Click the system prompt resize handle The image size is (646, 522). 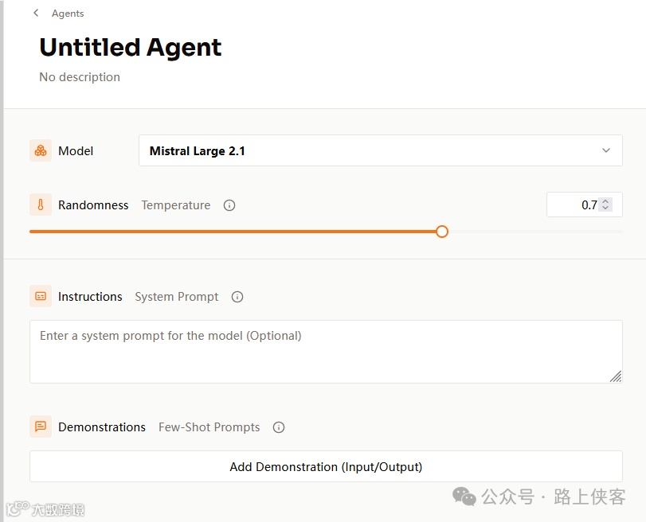(x=616, y=376)
